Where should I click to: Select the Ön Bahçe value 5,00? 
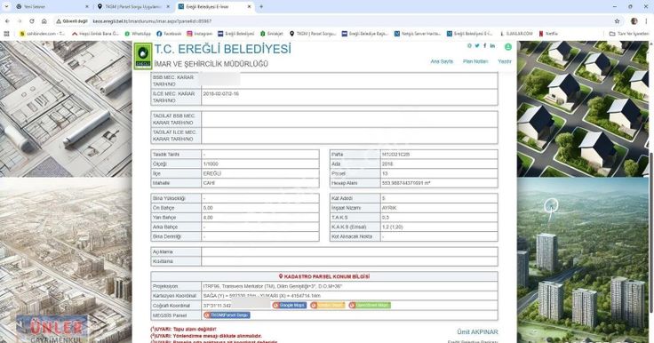[x=208, y=208]
